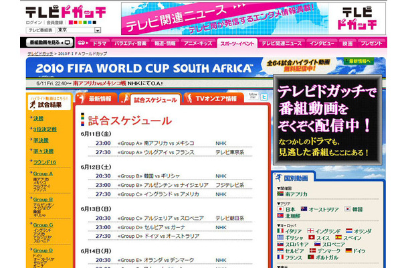The height and width of the screenshot is (268, 408).
Task: Click the 23:00 南アフリカ vs メキシコ match row
Action: pyautogui.click(x=170, y=143)
